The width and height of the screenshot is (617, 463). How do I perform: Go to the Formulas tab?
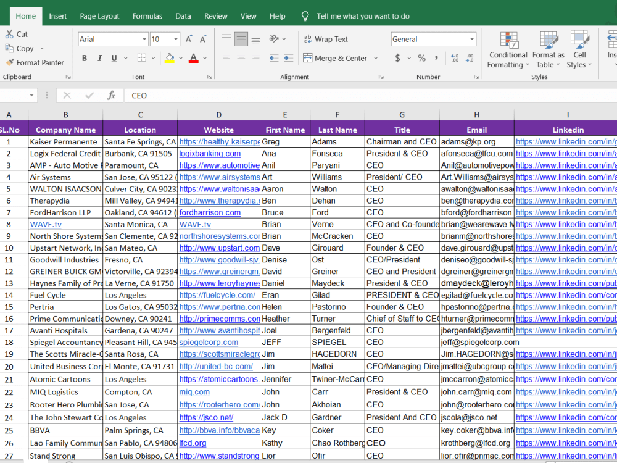coord(147,16)
